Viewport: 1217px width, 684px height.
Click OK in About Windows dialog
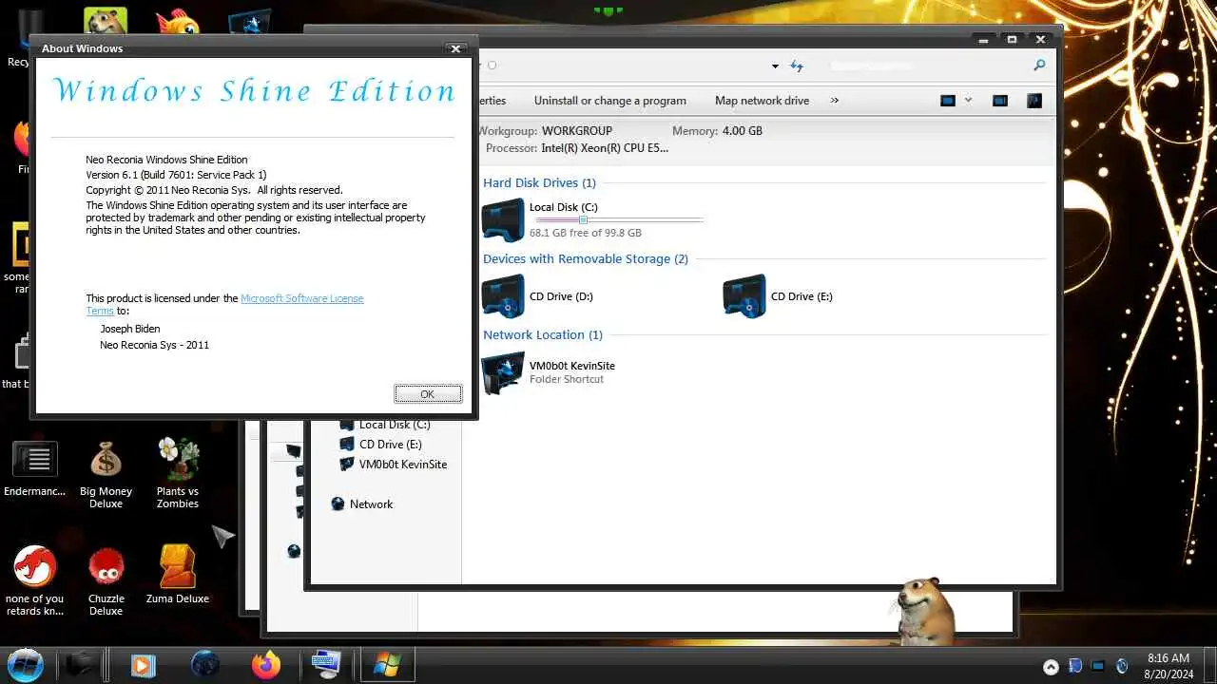(428, 393)
